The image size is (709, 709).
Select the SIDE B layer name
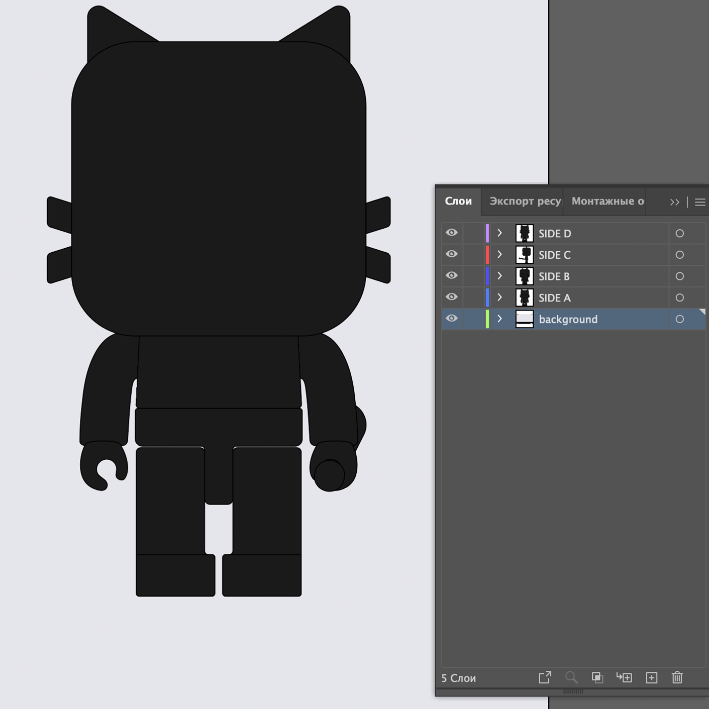tap(554, 276)
